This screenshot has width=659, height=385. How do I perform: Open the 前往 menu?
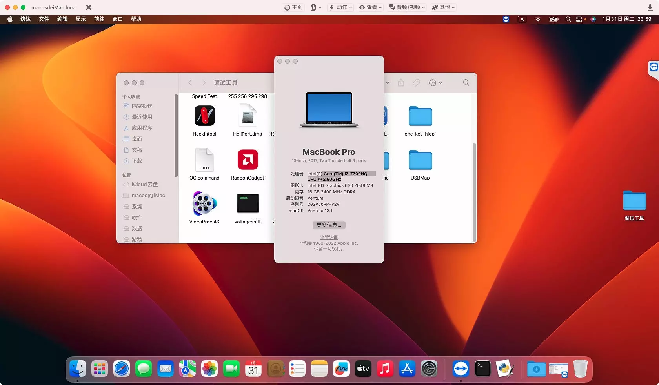point(99,19)
